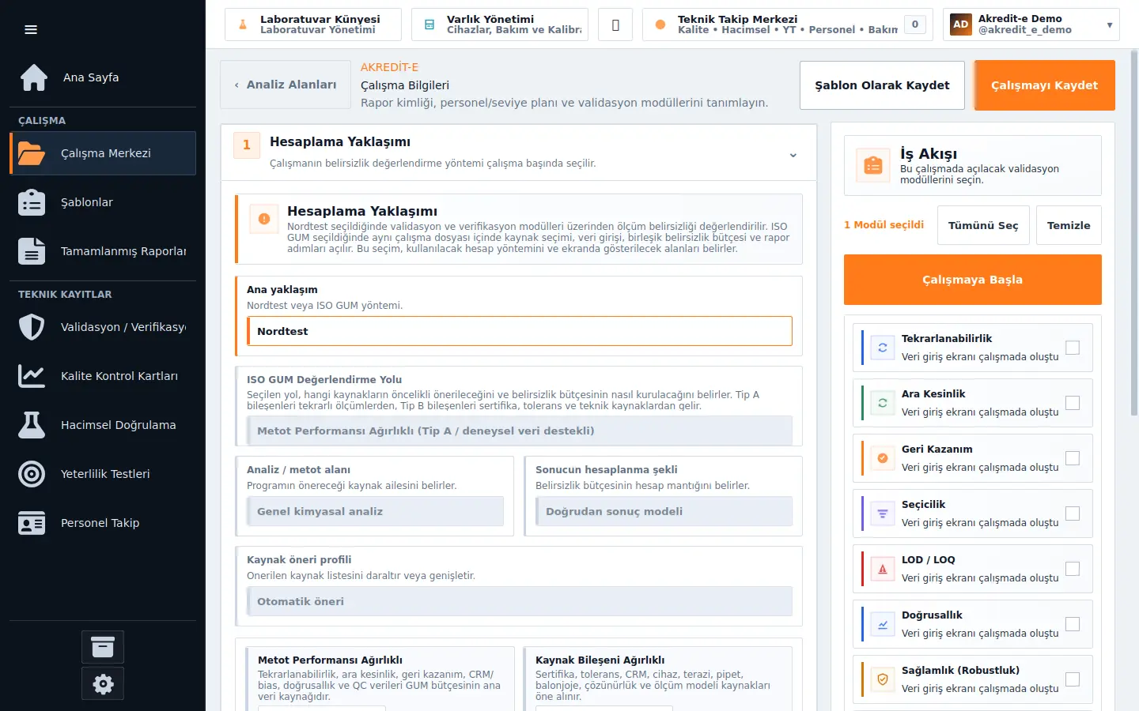Open the Analiz / metot alanı dropdown

tap(375, 511)
